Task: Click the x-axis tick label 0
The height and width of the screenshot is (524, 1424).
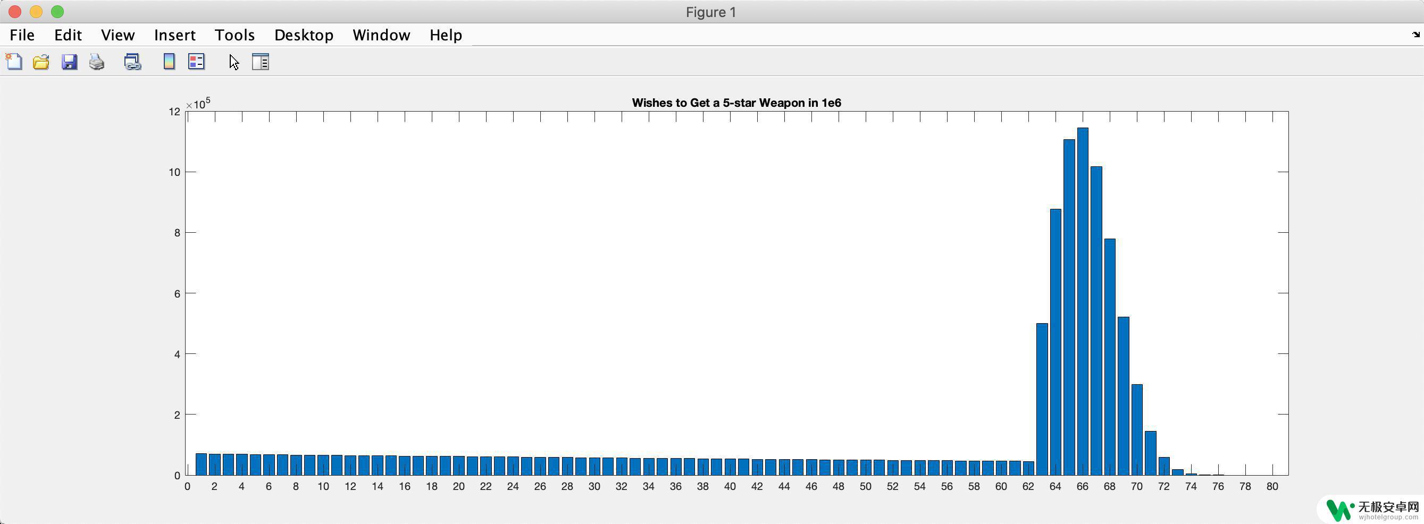Action: point(187,486)
